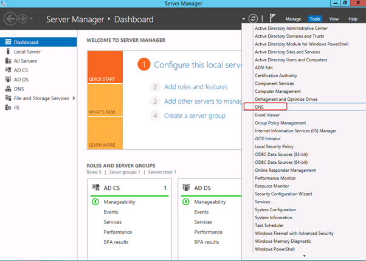The image size is (366, 261).
Task: Open the Manage menu
Action: [x=293, y=19]
